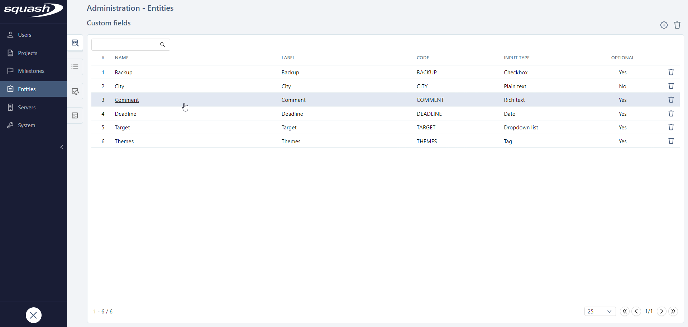Image resolution: width=688 pixels, height=327 pixels.
Task: Click the top-right delete trash icon
Action: (x=678, y=25)
